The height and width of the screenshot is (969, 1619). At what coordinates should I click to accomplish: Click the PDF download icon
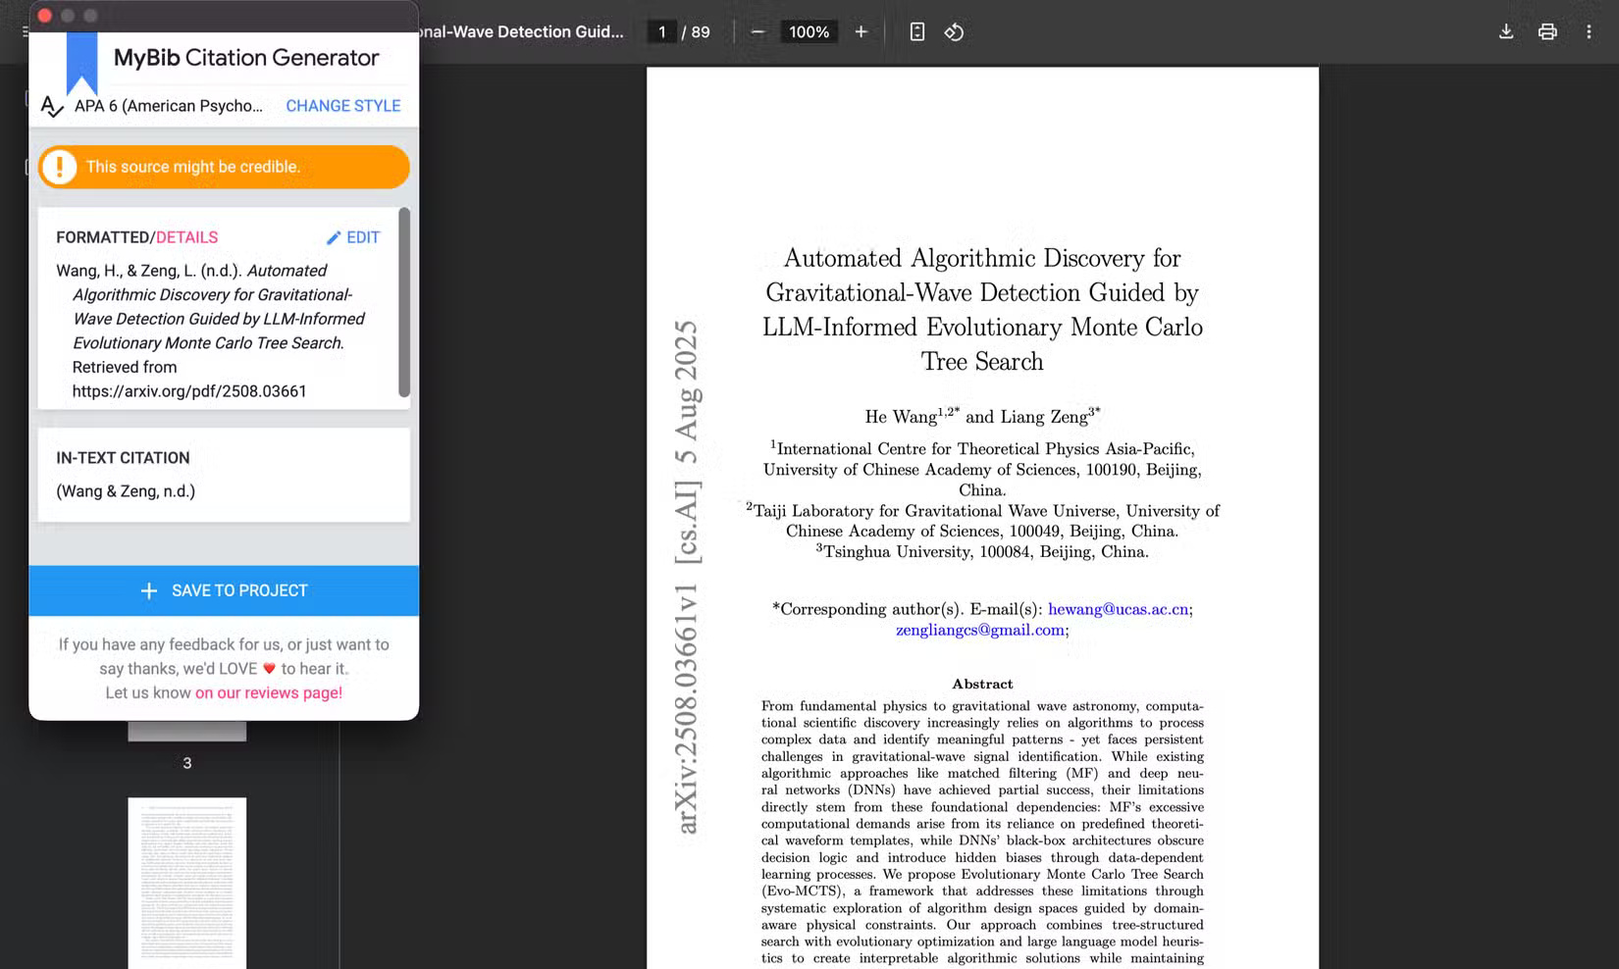coord(1505,31)
